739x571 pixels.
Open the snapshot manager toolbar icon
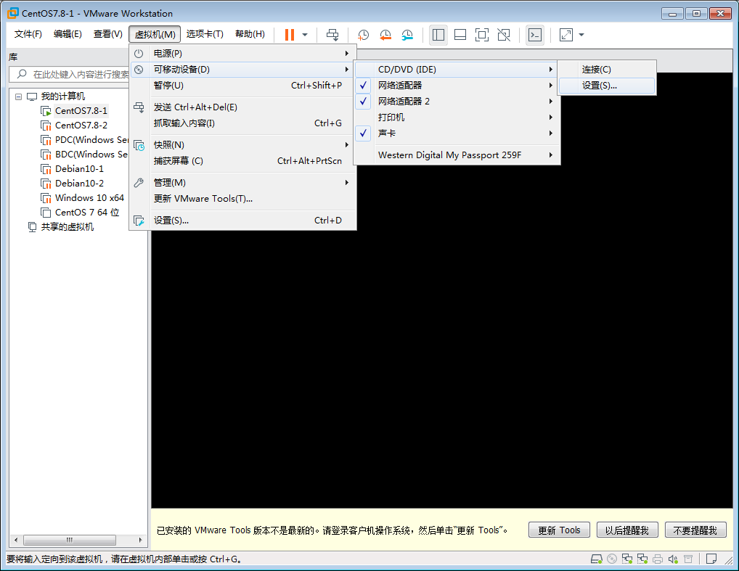[407, 35]
